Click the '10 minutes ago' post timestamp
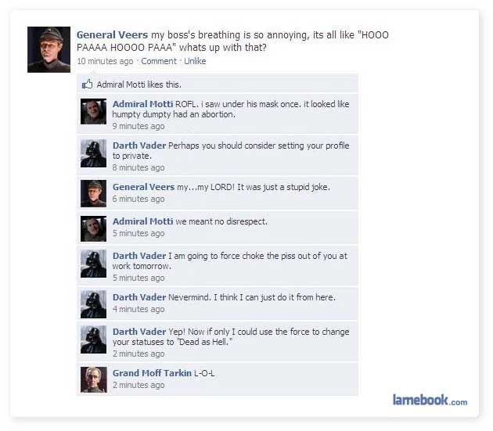This screenshot has width=493, height=431. (x=105, y=61)
